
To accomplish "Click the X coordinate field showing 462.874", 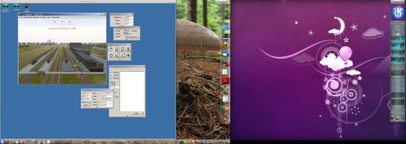I will 87,93.
